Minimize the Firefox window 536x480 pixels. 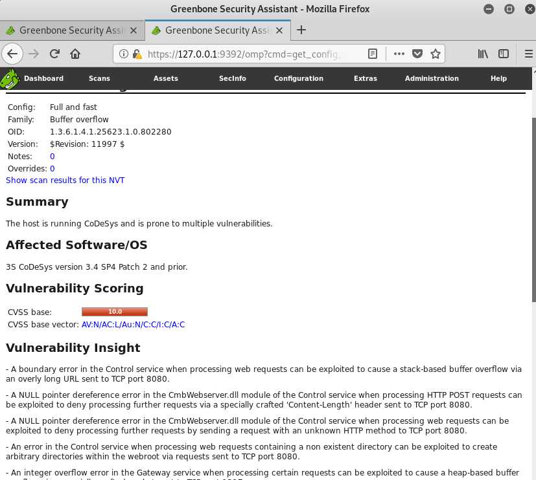pos(489,9)
